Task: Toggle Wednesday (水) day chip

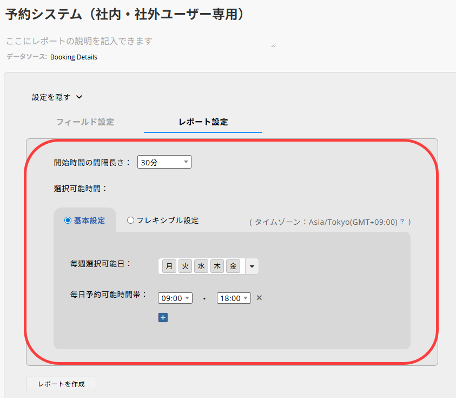Action: [201, 266]
